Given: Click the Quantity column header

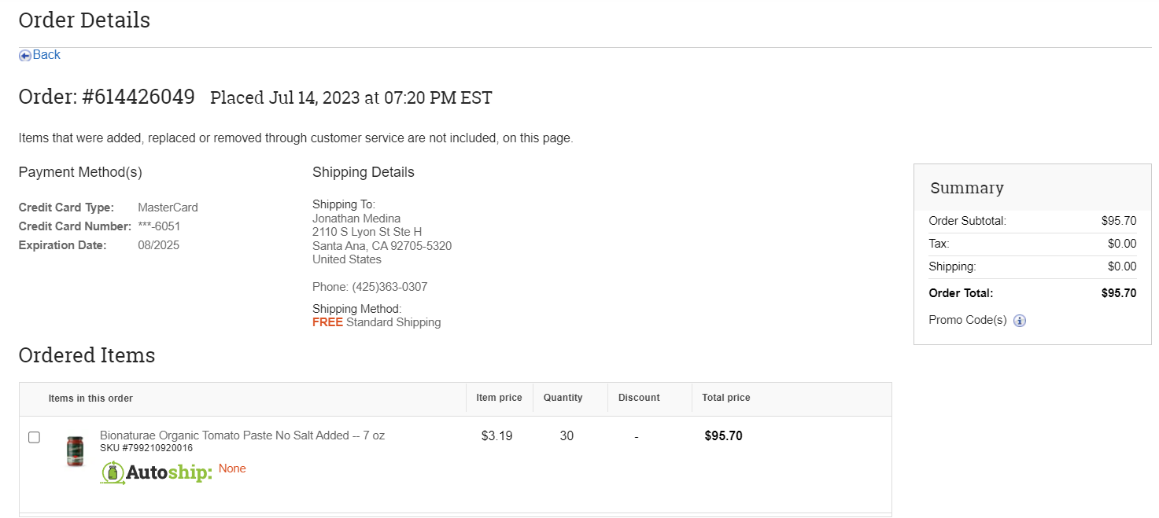Looking at the screenshot, I should pos(563,398).
